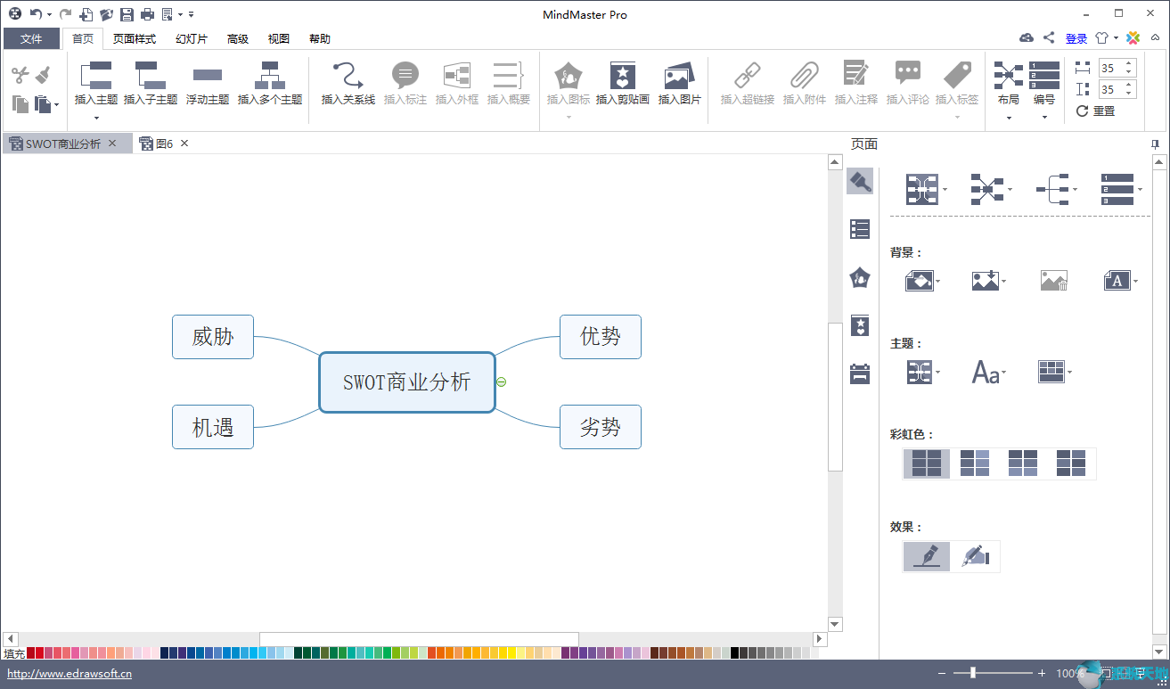Select the 威胁 topic node
The height and width of the screenshot is (689, 1170).
[x=213, y=337]
